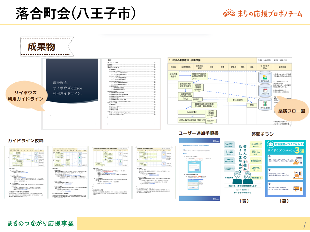This screenshot has height=232, width=310.
Task: Click the briefcase icon on the back flyer
Action: point(270,144)
